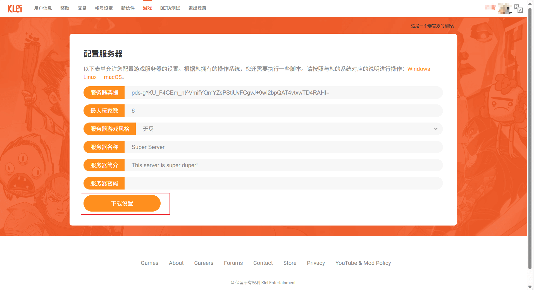Viewport: 534px width, 290px height.
Task: Open the BETA测试 menu item
Action: pyautogui.click(x=170, y=8)
